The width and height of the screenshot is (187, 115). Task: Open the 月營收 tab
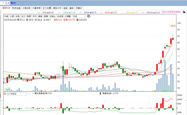click(x=79, y=8)
